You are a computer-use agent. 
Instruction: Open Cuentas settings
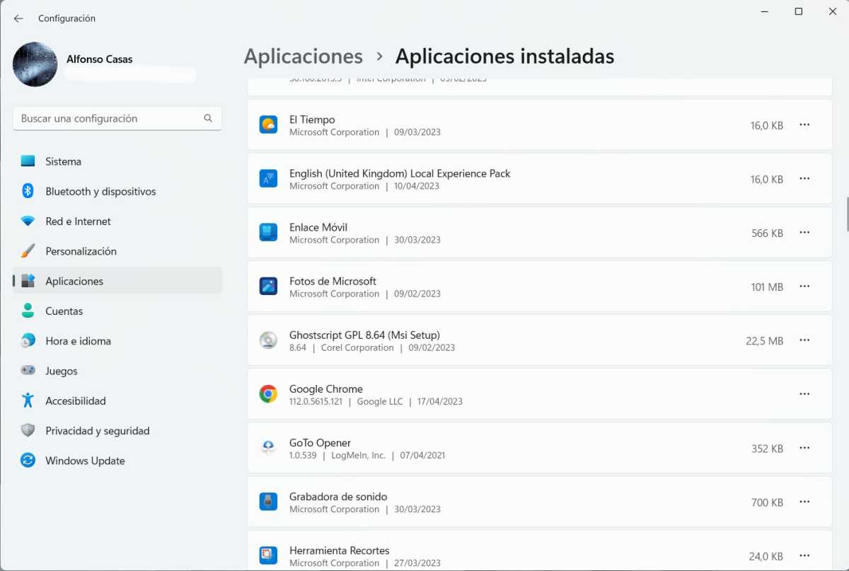[x=117, y=311]
